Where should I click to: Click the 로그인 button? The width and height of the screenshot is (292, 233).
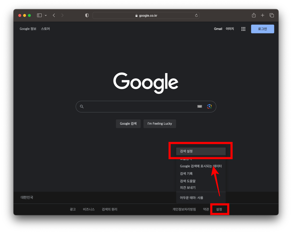262,29
